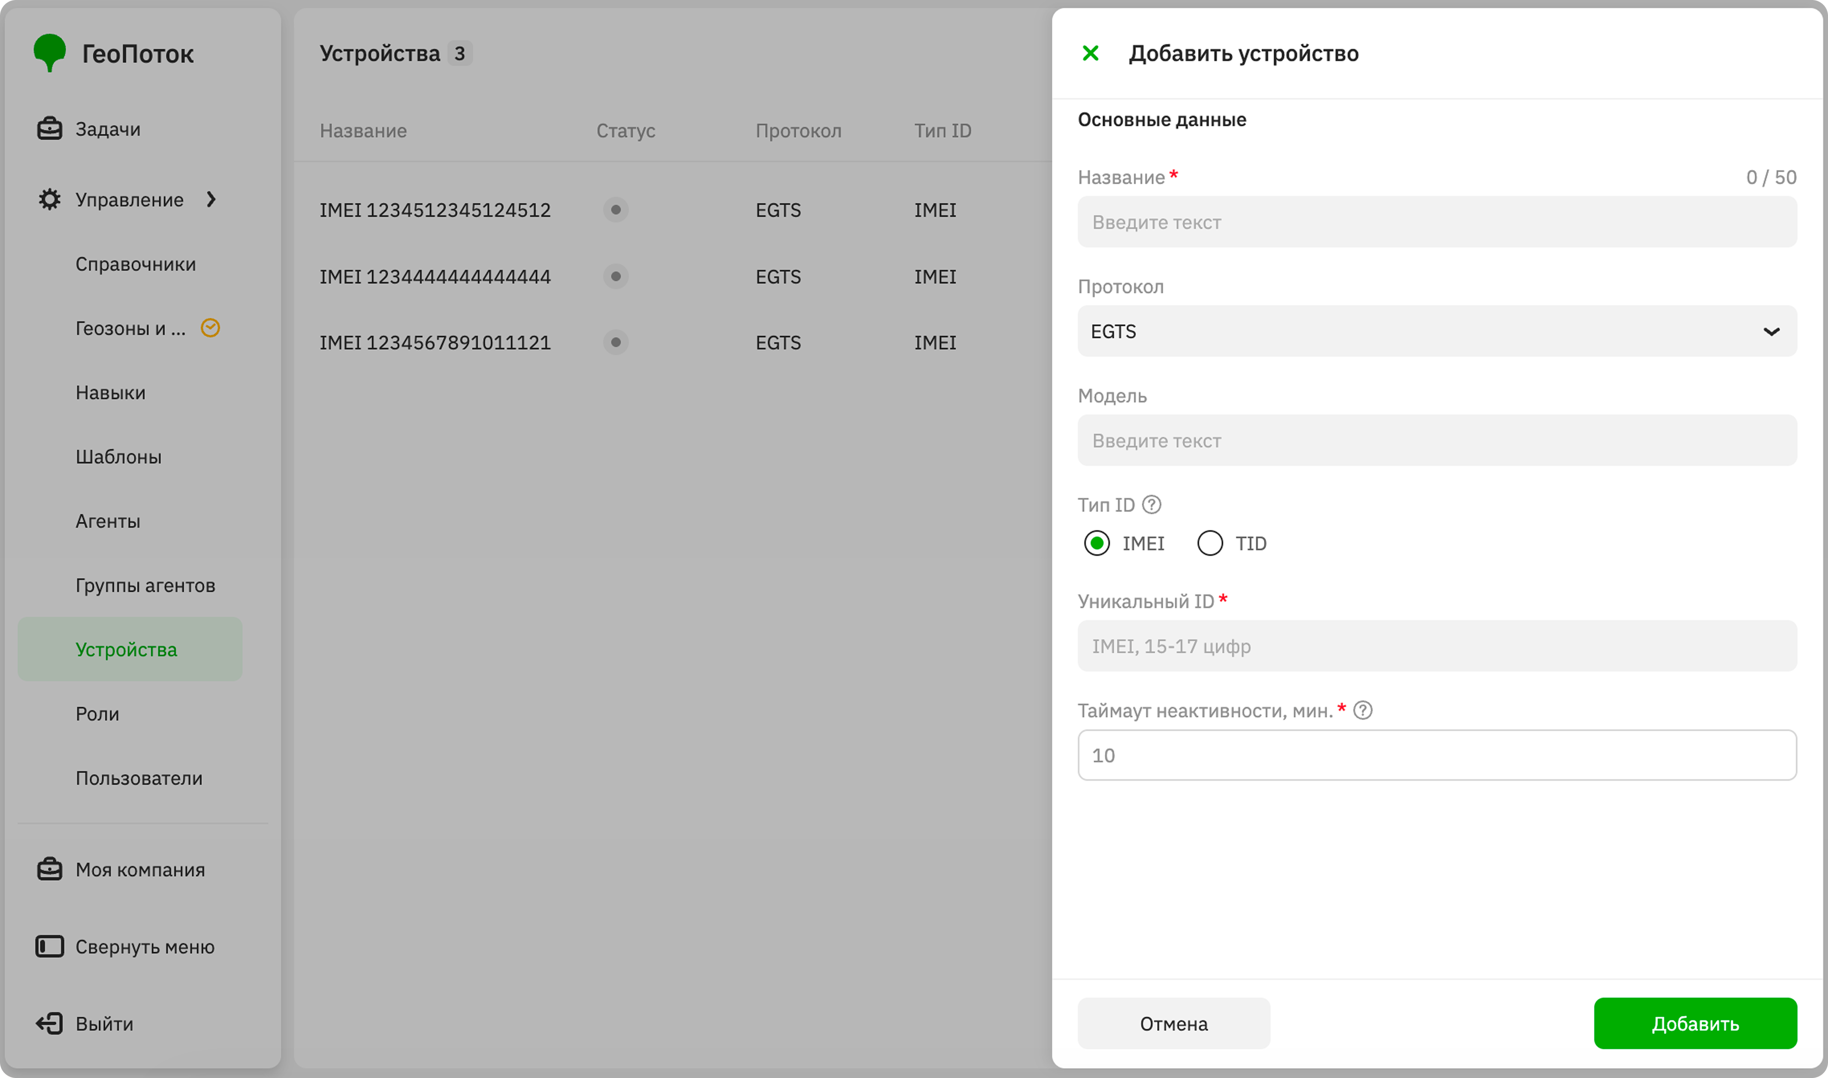Click the Тип ID column header

pos(942,131)
